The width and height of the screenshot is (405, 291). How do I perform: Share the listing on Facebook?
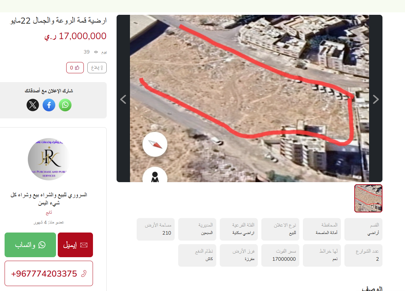click(49, 105)
